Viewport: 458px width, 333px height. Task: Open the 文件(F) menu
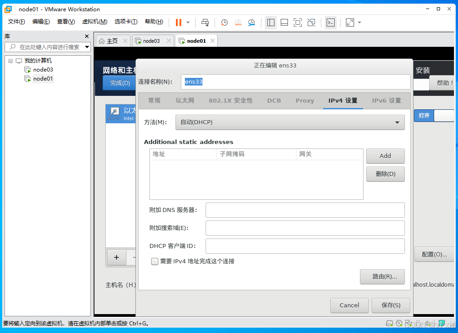(16, 22)
